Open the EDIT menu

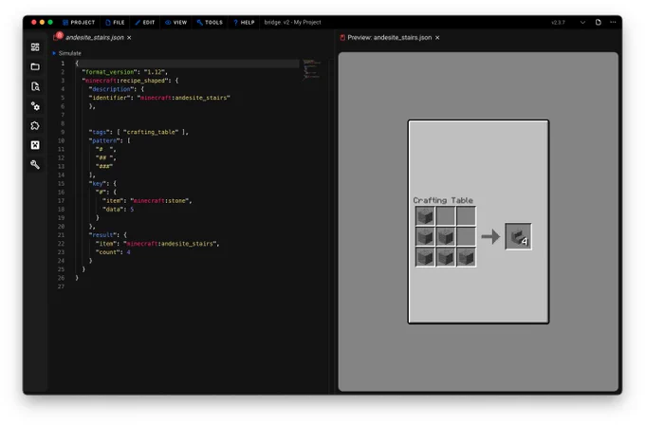(145, 22)
